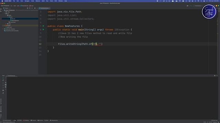220x123 pixels.
Task: Open the Code menu
Action: coord(32,1)
